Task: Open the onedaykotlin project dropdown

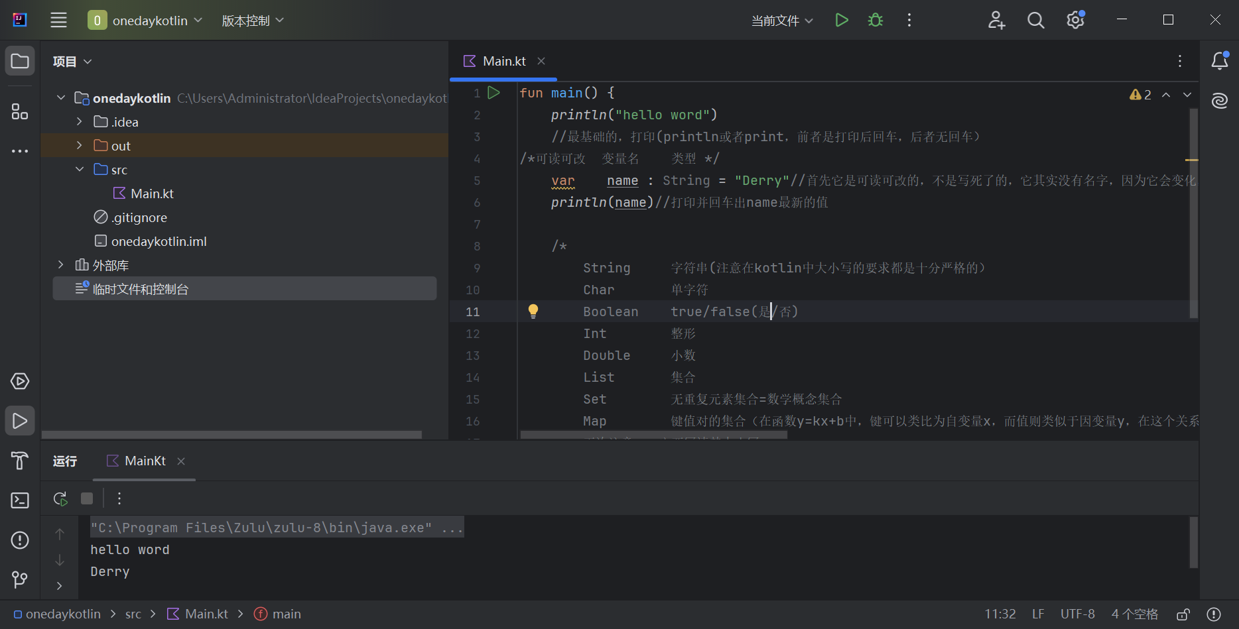Action: pos(145,21)
